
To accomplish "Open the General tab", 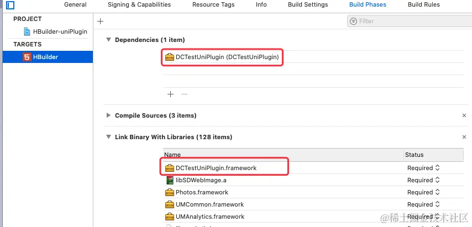I will point(75,4).
